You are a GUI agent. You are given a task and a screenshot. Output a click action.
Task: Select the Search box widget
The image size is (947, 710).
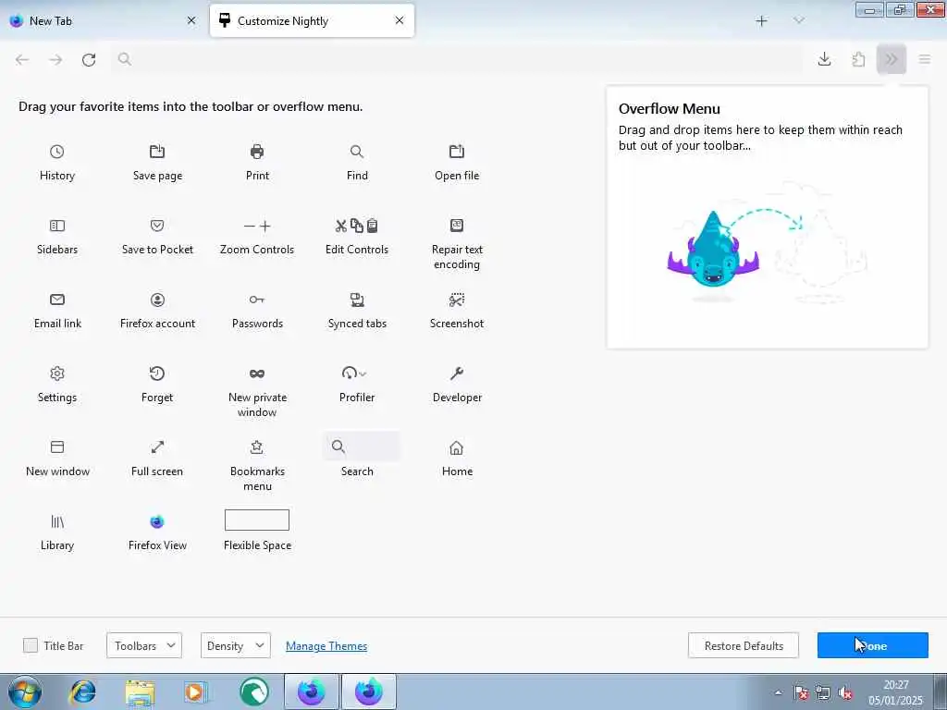tap(362, 447)
